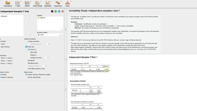Toggle the Student test option
197x111 pixels.
3,41
